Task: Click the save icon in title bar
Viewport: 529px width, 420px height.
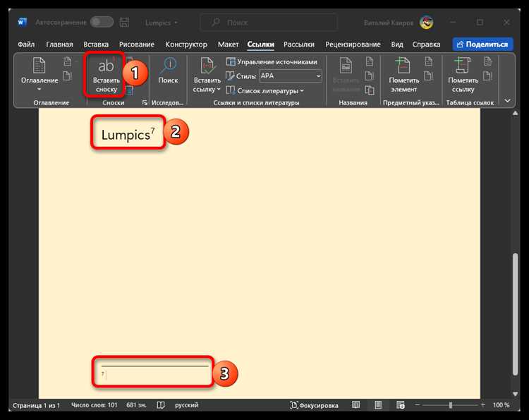Action: 124,23
